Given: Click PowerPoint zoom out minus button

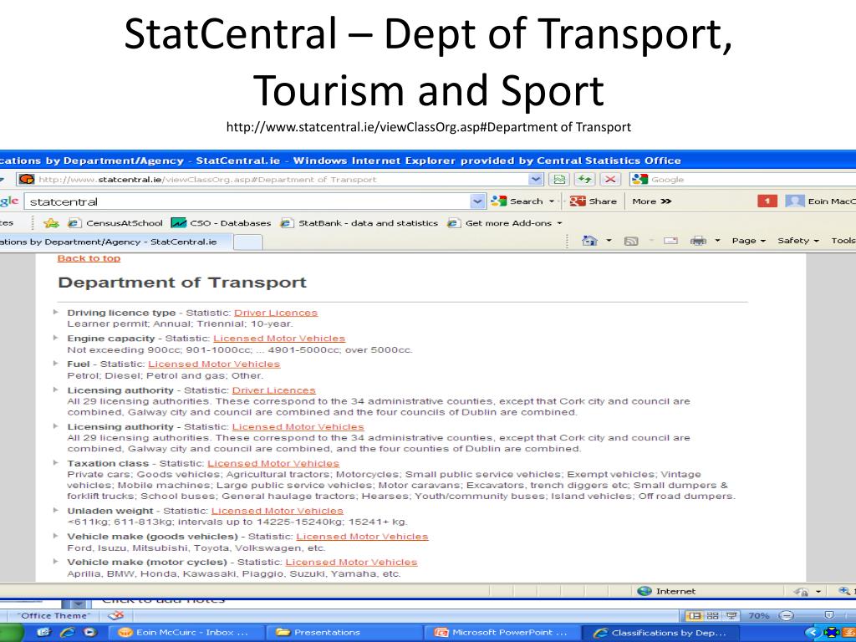Looking at the screenshot, I should coord(786,616).
